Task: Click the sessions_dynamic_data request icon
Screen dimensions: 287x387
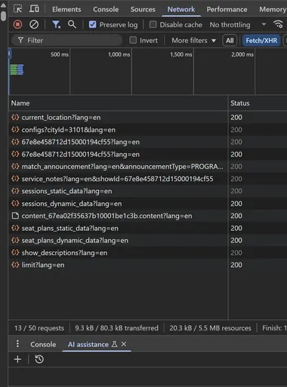Action: pyautogui.click(x=15, y=203)
